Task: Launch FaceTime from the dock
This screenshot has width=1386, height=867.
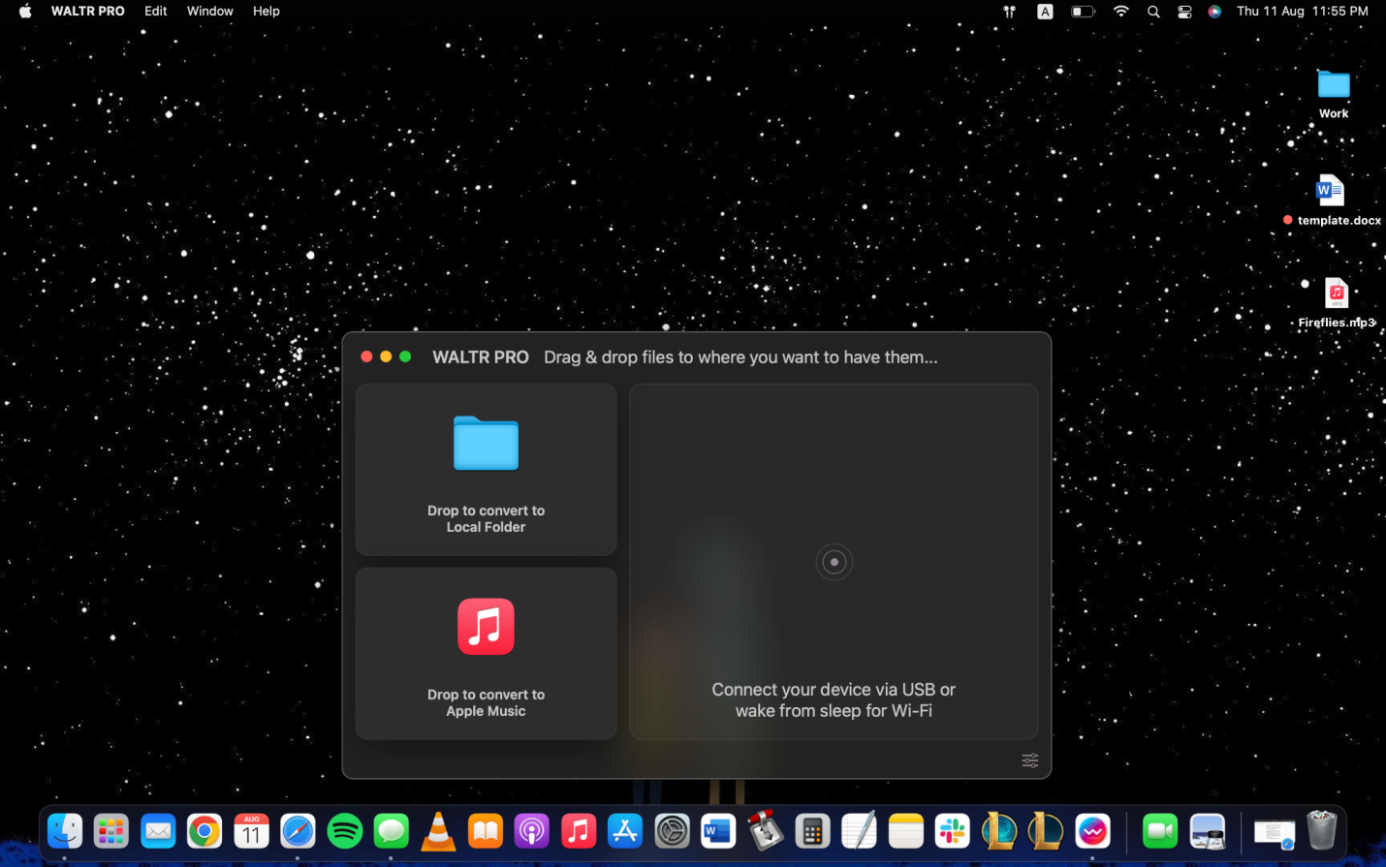Action: point(1160,831)
